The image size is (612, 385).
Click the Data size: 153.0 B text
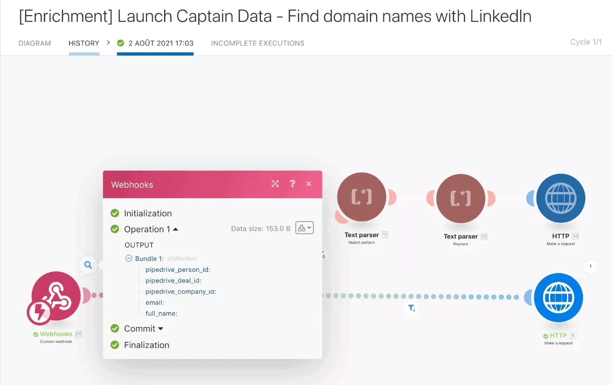[261, 229]
